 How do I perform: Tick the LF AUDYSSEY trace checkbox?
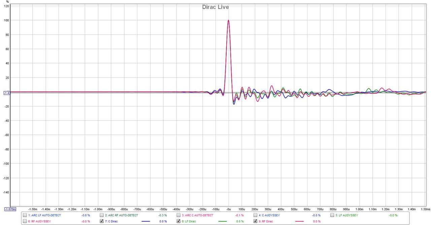click(x=332, y=215)
